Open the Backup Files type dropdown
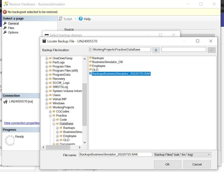Viewport: 224px width, 172px height. point(183,154)
